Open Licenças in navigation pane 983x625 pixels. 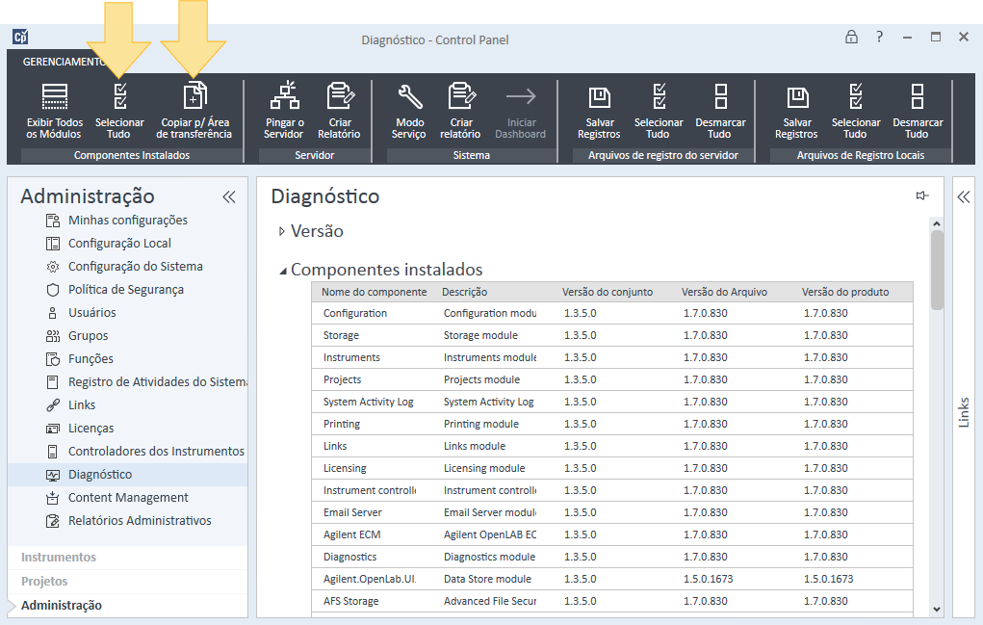91,429
